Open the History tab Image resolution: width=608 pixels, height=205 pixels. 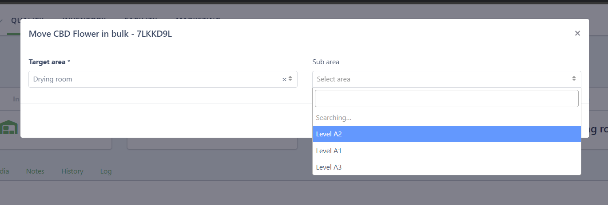point(72,171)
